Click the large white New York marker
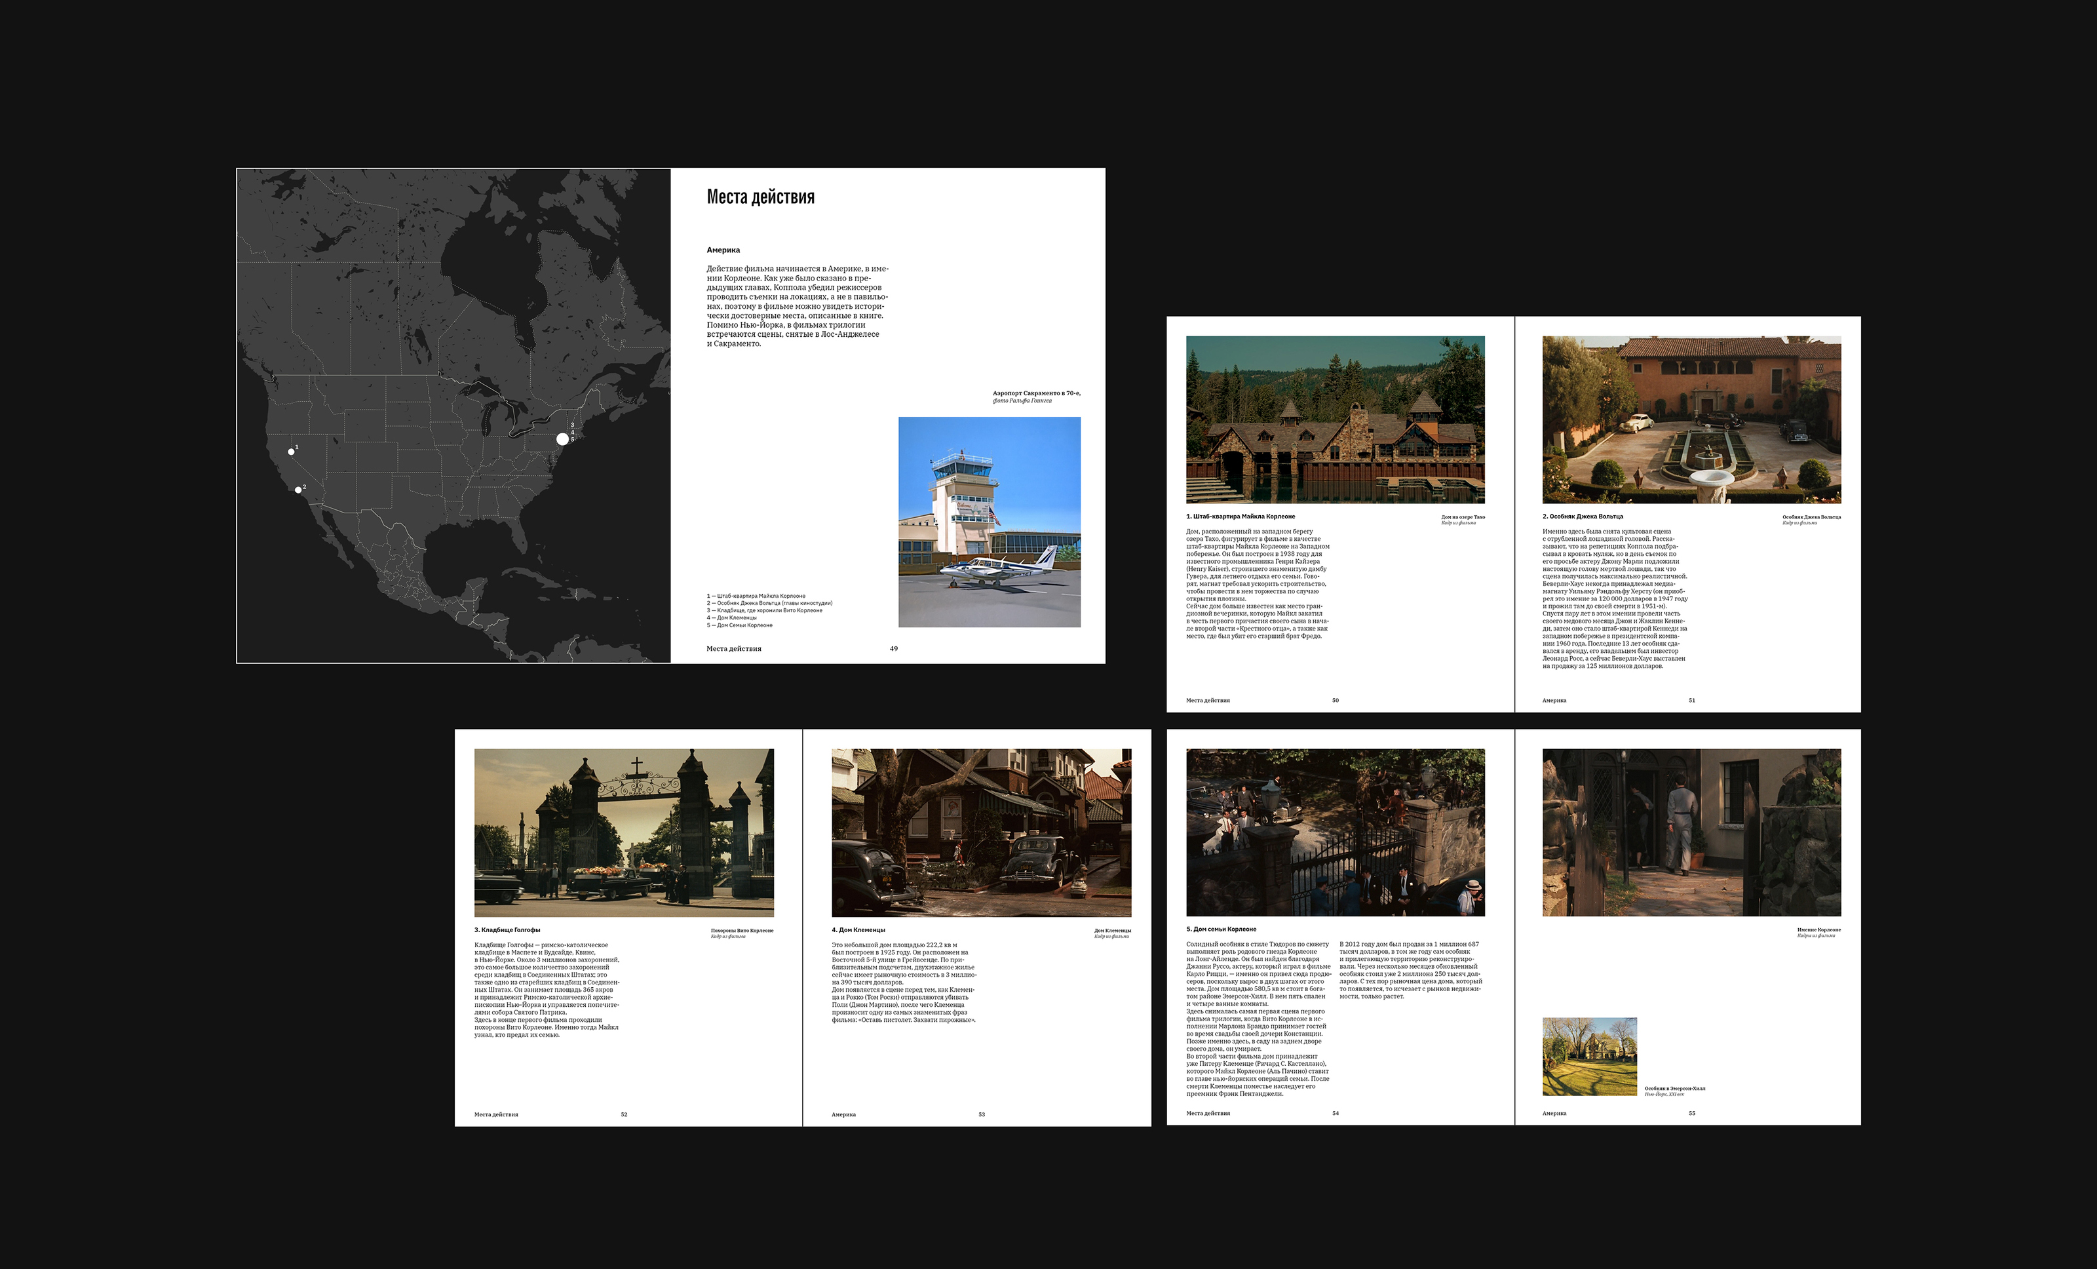 (562, 439)
